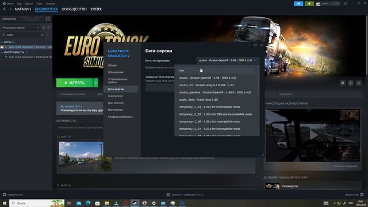Toggle the favorite star icon for the game
The height and width of the screenshot is (207, 368).
359,83
